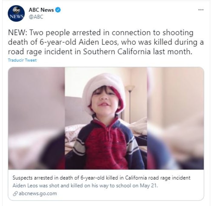Open the photo of the child in Santa hat
212x206 pixels.
106,118
